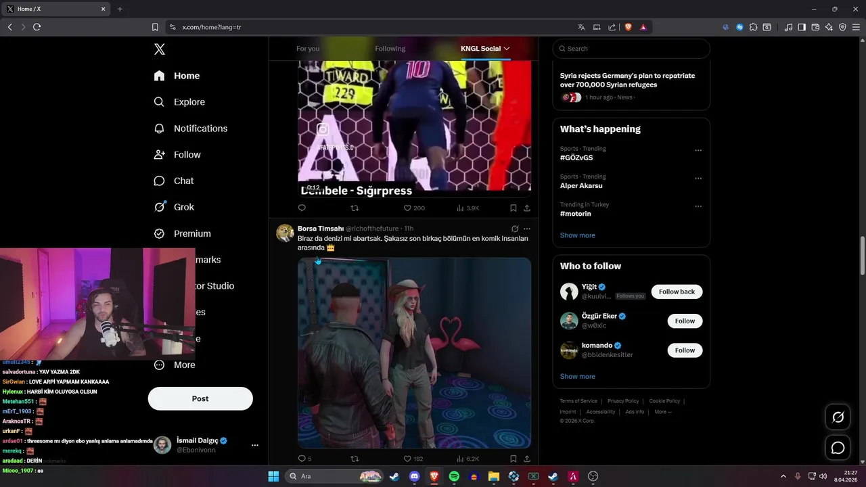This screenshot has height=487, width=866.
Task: Reload the page in the browser toolbar
Action: point(37,27)
